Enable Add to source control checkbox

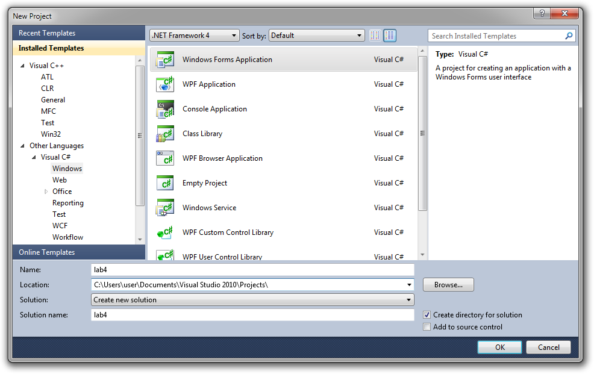pos(427,327)
